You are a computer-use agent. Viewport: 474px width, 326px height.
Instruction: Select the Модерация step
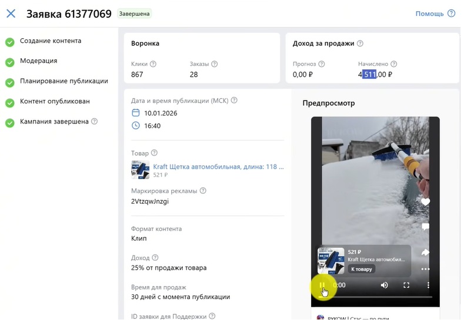(x=38, y=61)
